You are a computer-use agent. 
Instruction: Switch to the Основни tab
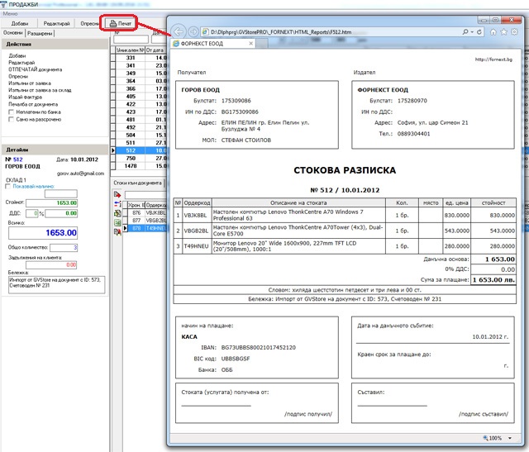13,33
